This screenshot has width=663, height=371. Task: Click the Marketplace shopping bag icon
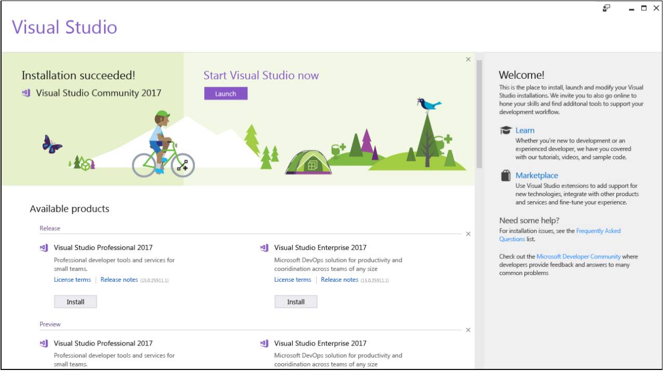(x=506, y=176)
